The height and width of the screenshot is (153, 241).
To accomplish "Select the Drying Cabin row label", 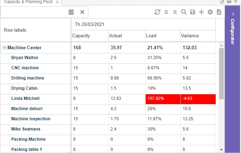I will [24, 88].
